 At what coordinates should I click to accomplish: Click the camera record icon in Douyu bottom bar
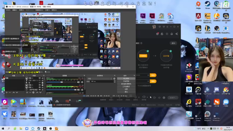[155, 98]
